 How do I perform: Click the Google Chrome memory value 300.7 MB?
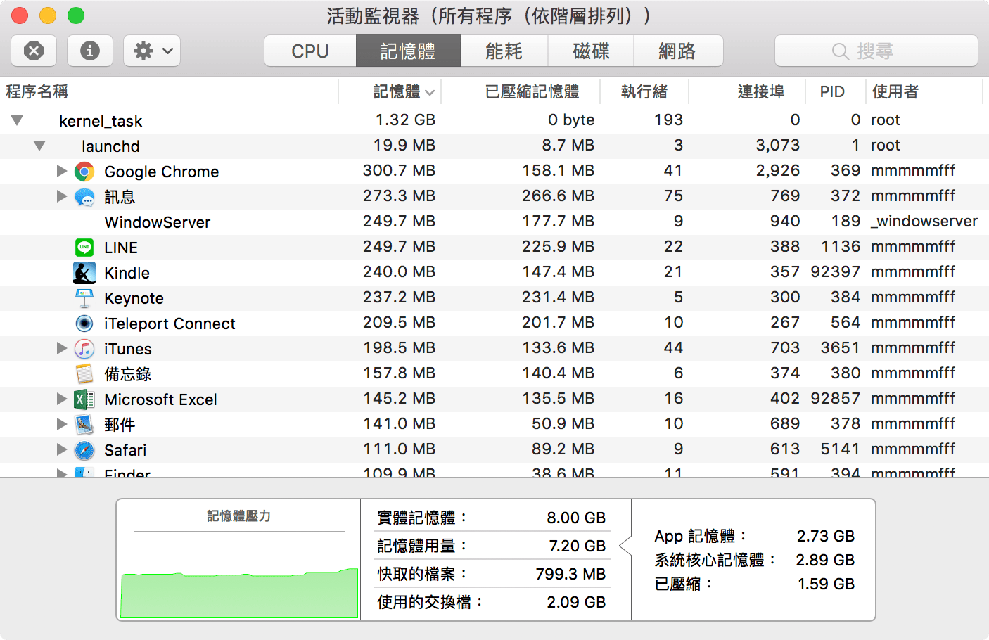(x=399, y=171)
